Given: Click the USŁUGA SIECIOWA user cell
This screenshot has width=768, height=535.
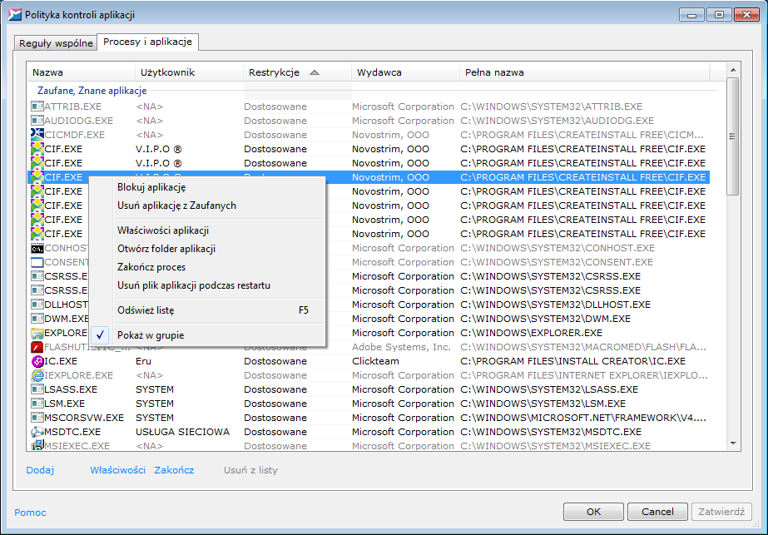Looking at the screenshot, I should pyautogui.click(x=183, y=432).
